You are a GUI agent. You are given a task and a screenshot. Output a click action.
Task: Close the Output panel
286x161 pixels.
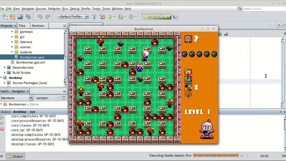(281, 112)
